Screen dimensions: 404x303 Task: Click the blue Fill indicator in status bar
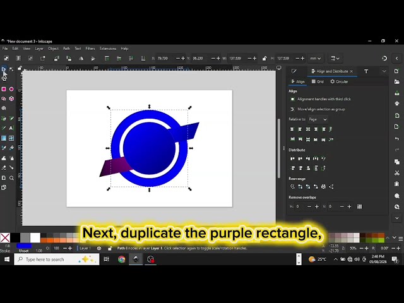(x=24, y=246)
